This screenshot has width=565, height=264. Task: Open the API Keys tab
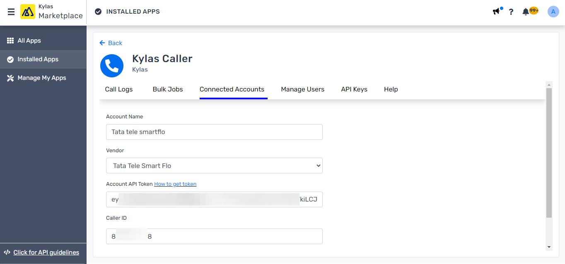point(354,89)
